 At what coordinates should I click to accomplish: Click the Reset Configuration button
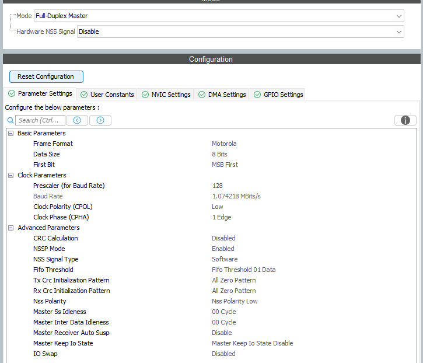pyautogui.click(x=46, y=76)
